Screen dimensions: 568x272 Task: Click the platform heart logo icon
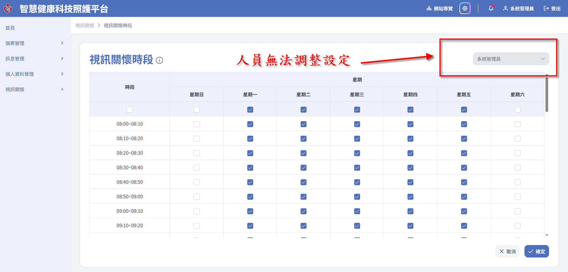[8, 8]
